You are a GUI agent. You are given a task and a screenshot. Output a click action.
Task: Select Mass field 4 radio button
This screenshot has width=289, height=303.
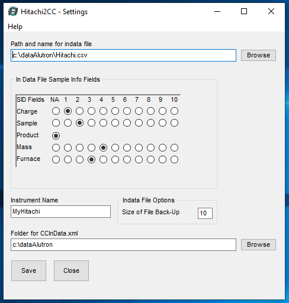103,147
